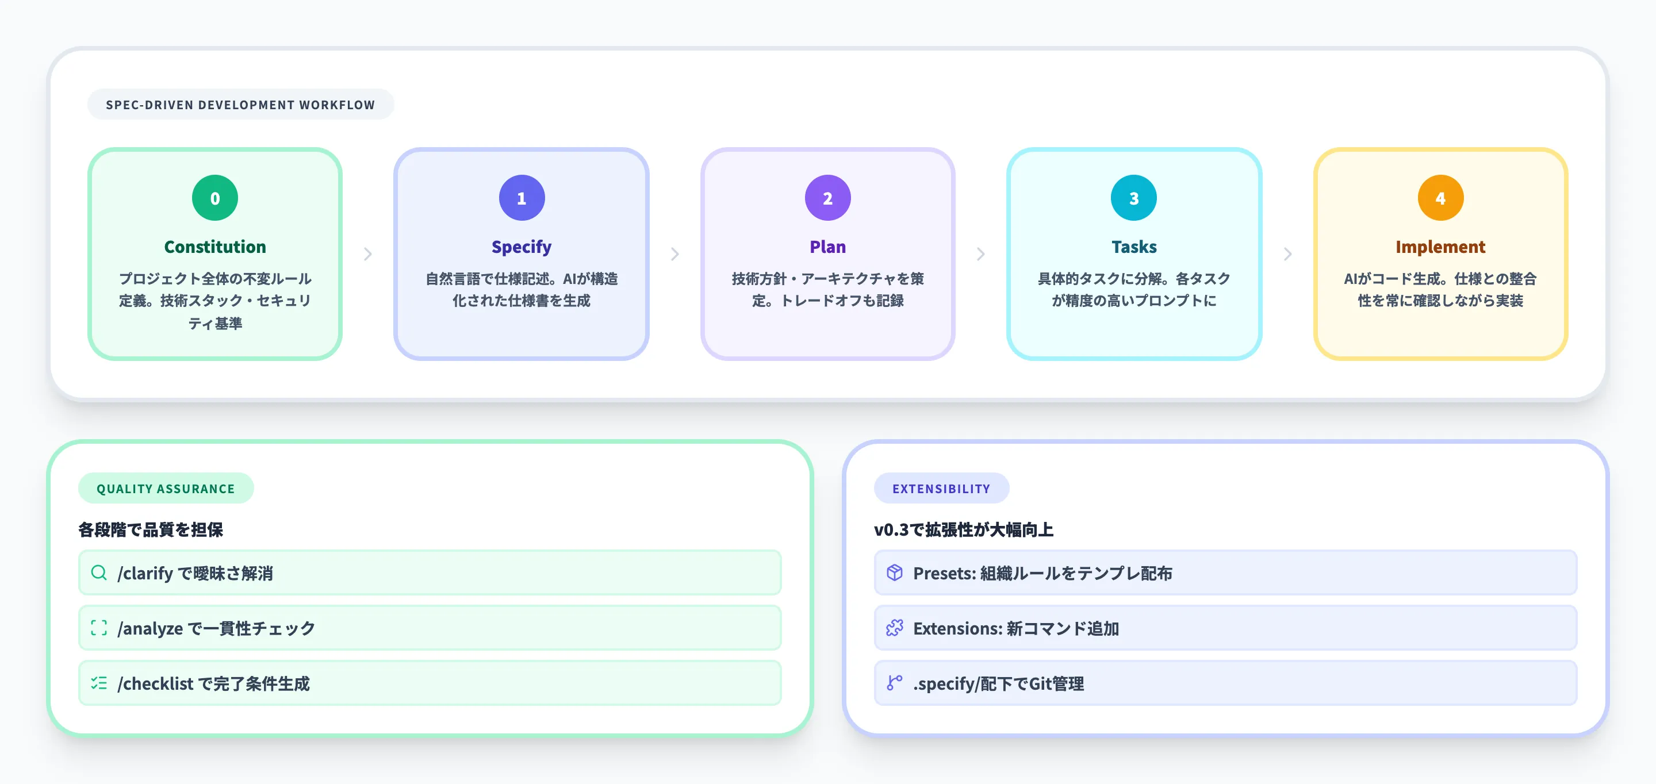
Task: Click the green 0 circle on Constitution card
Action: coord(214,197)
